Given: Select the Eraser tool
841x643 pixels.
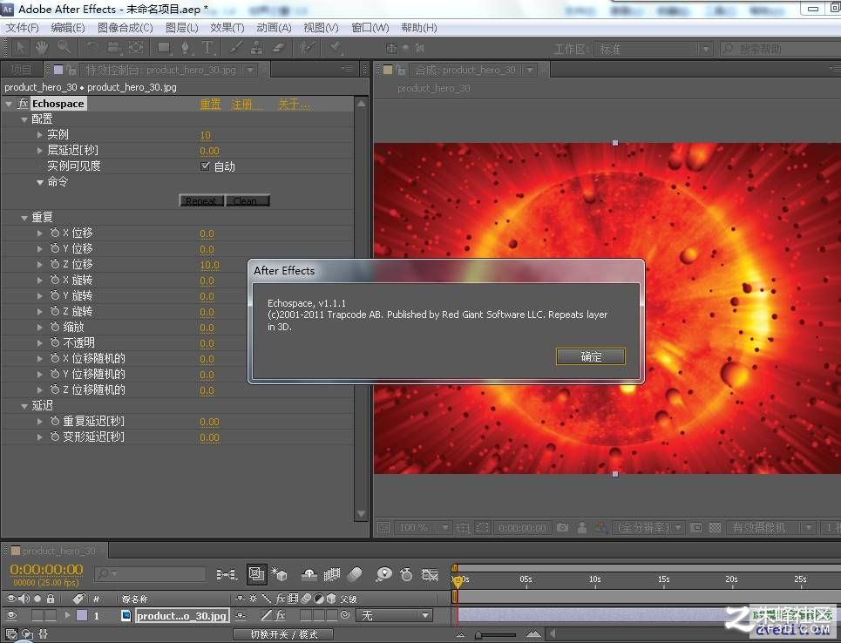Looking at the screenshot, I should [278, 48].
